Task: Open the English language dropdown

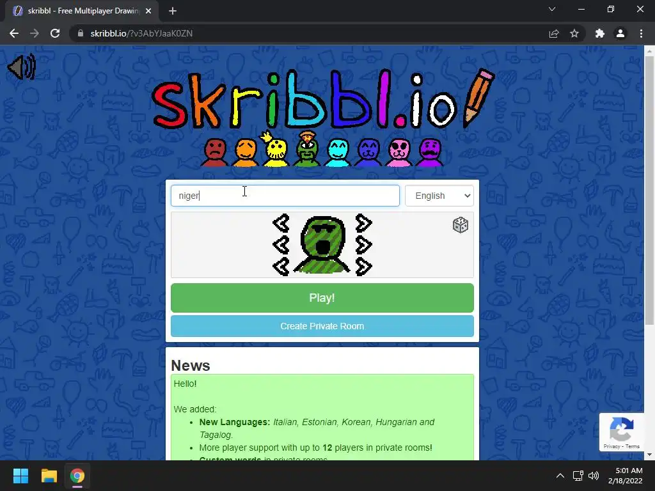Action: (439, 196)
